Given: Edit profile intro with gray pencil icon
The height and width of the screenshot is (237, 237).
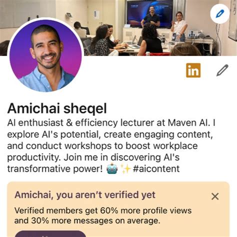Looking at the screenshot, I should [x=222, y=70].
